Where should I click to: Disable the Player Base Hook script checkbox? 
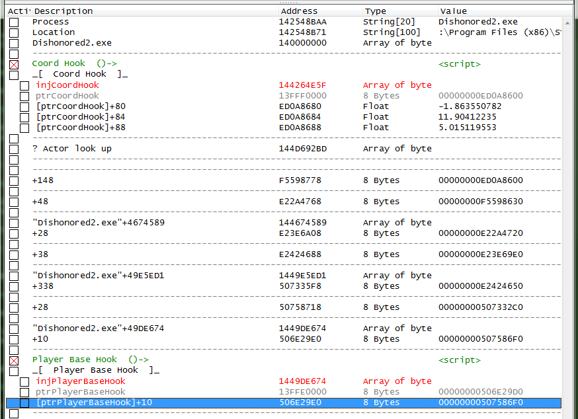tap(14, 361)
